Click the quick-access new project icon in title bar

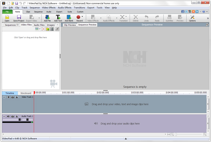[9, 3]
